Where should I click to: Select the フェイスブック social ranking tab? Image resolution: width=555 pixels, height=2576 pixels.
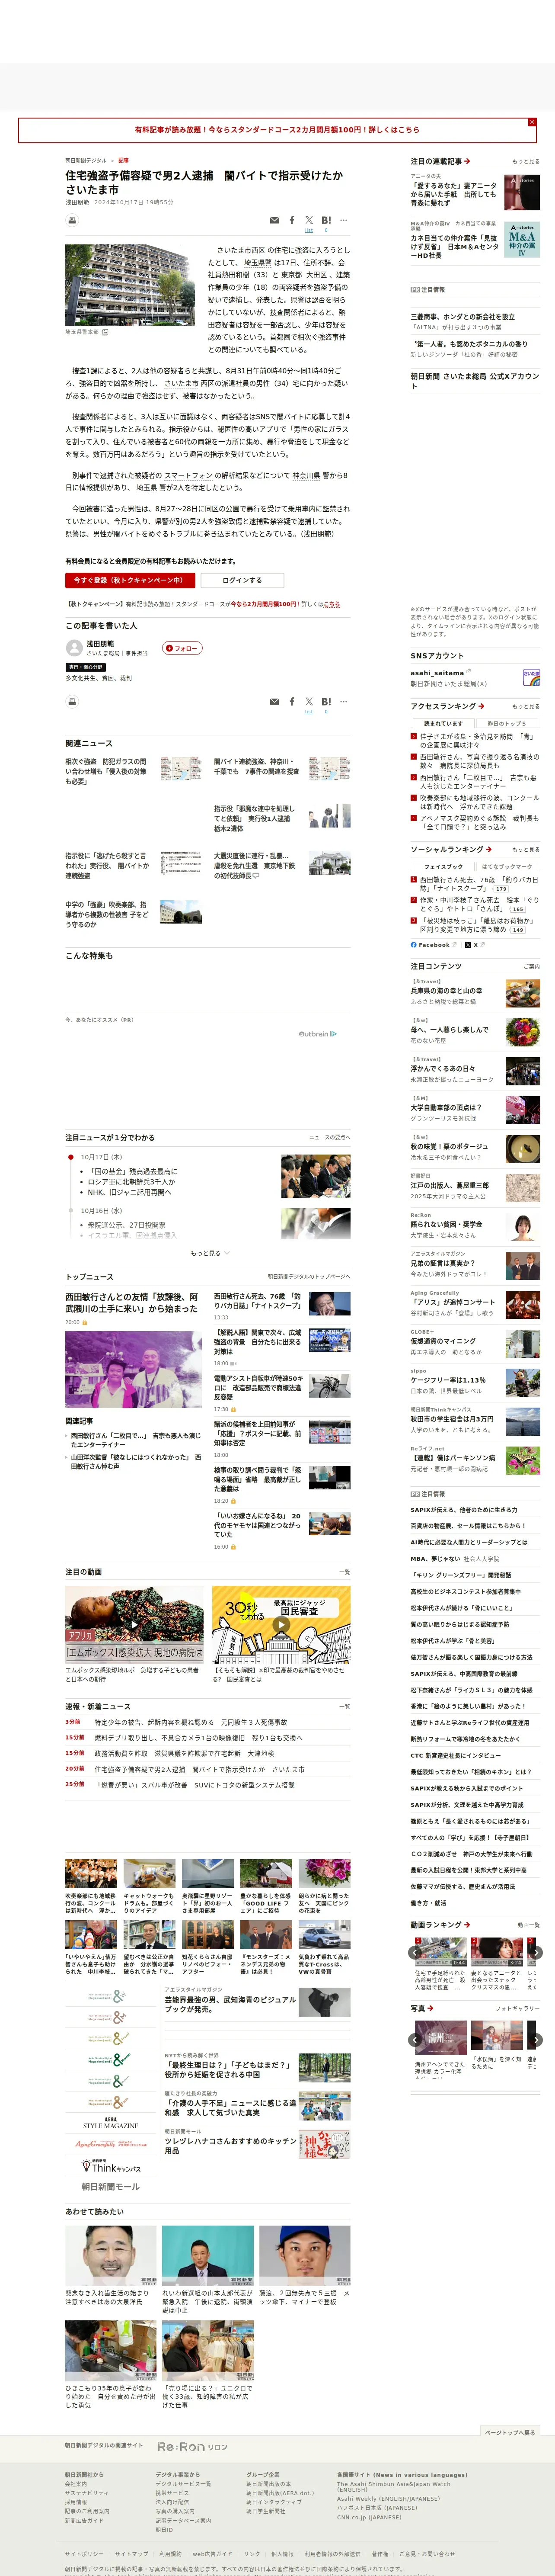443,867
